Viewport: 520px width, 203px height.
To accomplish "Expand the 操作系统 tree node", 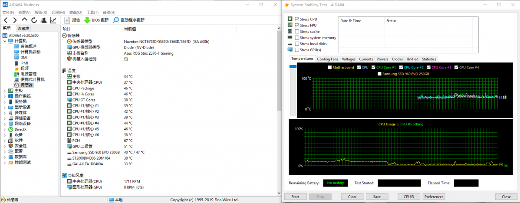I will pyautogui.click(x=5, y=96).
